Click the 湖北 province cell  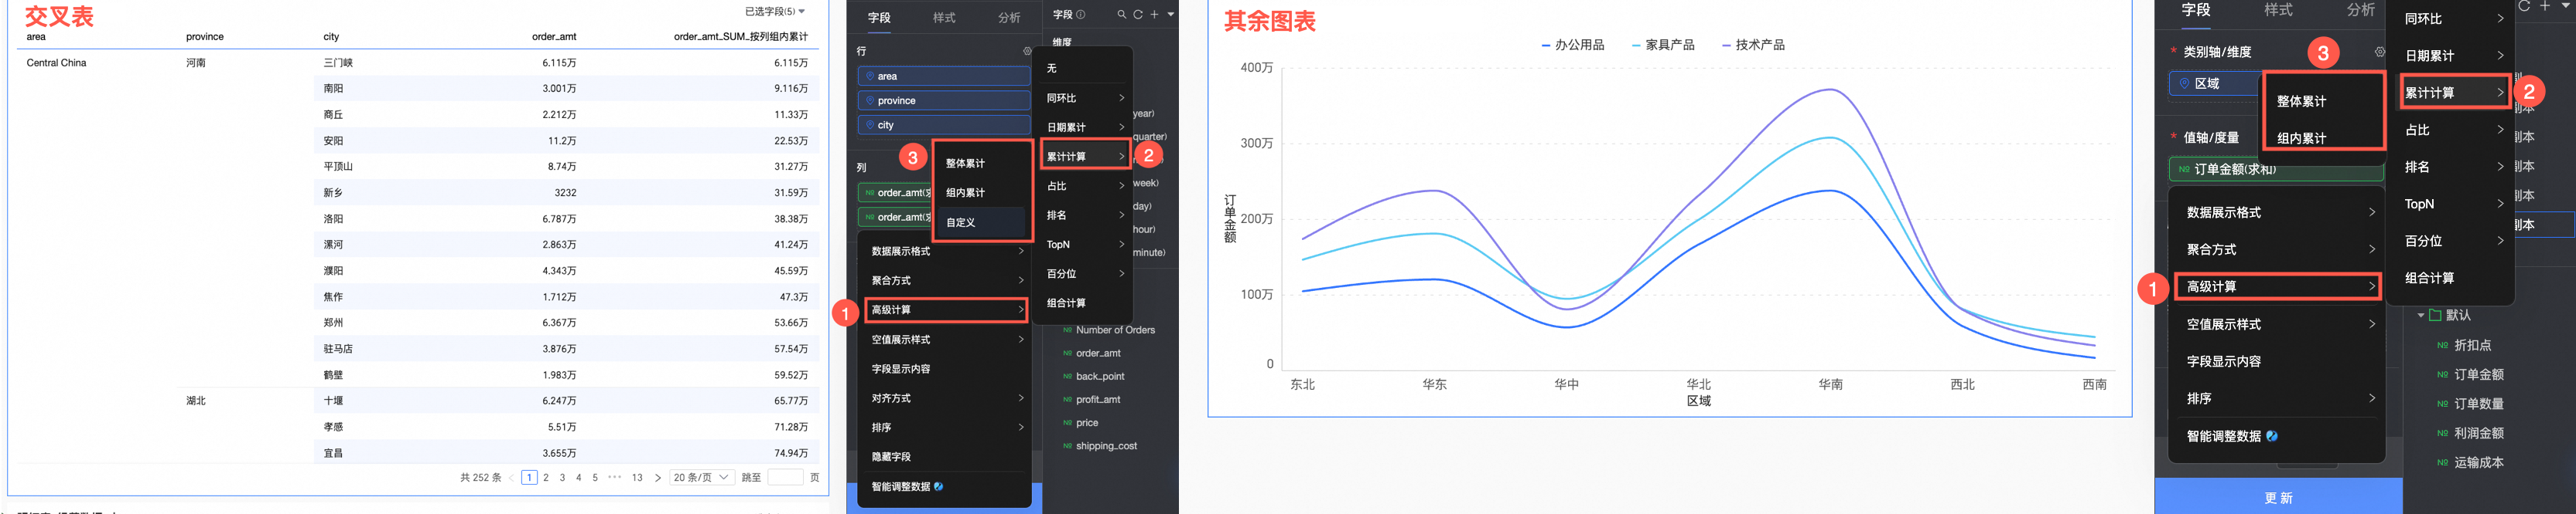[196, 401]
